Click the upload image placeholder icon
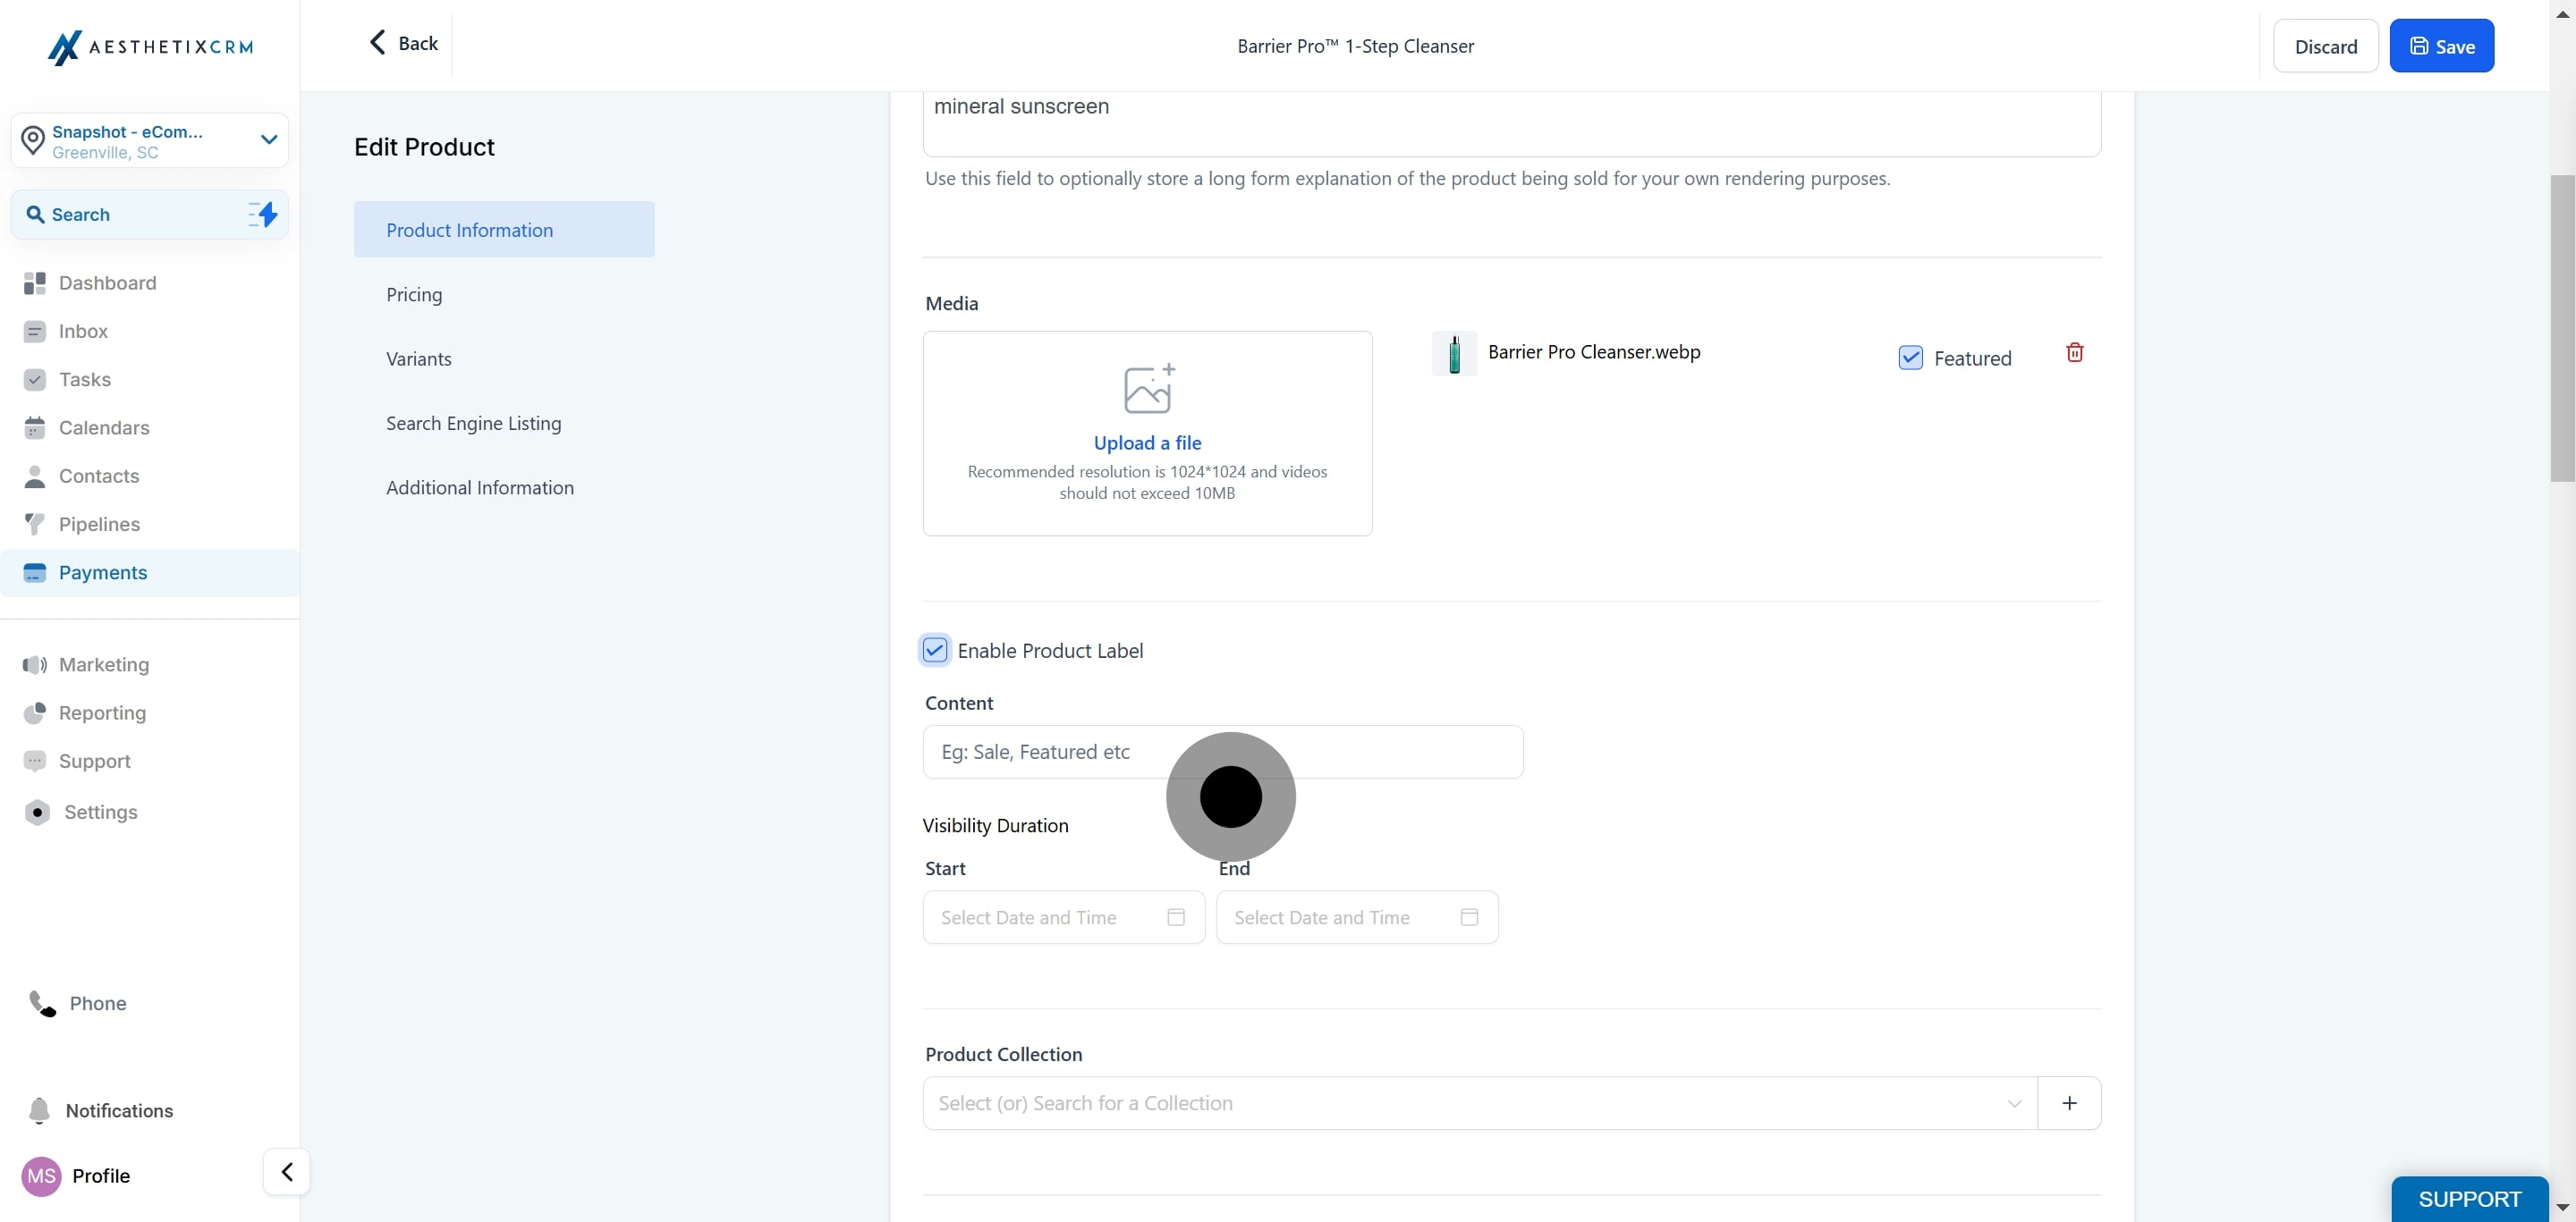Viewport: 2576px width, 1222px height. click(1149, 389)
